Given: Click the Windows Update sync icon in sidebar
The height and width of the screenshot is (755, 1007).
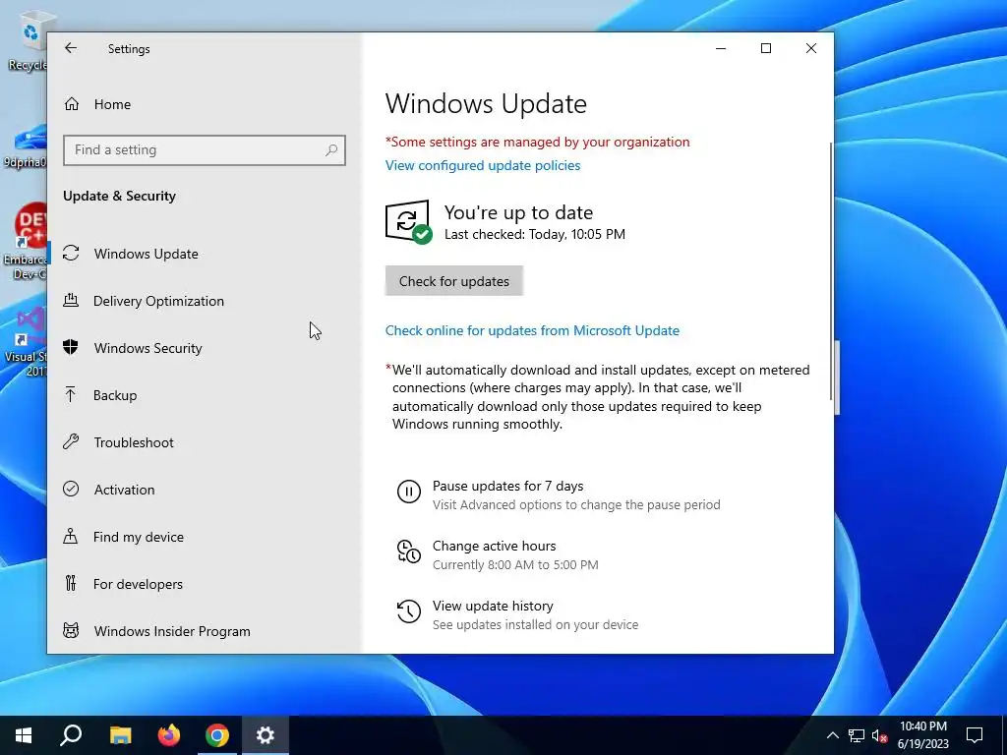Looking at the screenshot, I should click(71, 253).
